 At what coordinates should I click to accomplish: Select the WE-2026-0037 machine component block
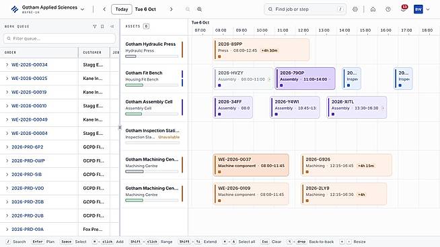click(x=251, y=165)
